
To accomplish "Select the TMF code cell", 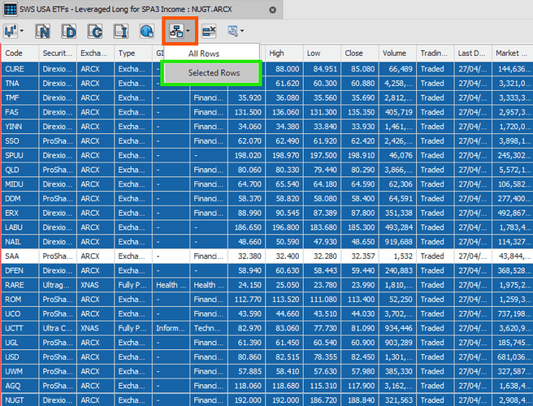I will 20,98.
